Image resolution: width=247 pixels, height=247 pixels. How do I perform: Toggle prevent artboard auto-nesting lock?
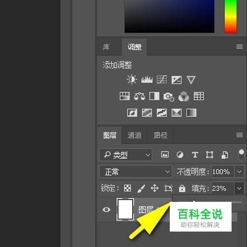coord(168,188)
